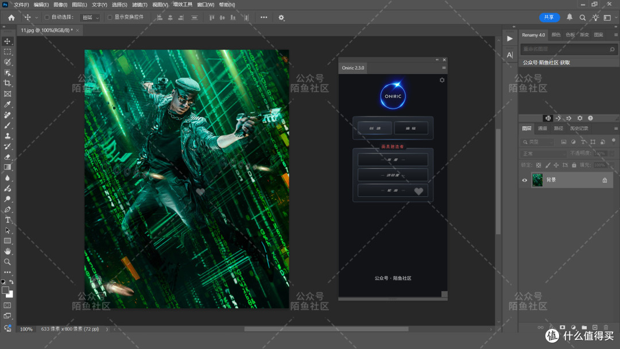Click the Home icon in the options bar
The height and width of the screenshot is (349, 620).
(x=11, y=17)
